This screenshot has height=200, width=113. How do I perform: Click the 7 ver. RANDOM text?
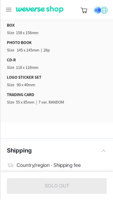point(51,102)
